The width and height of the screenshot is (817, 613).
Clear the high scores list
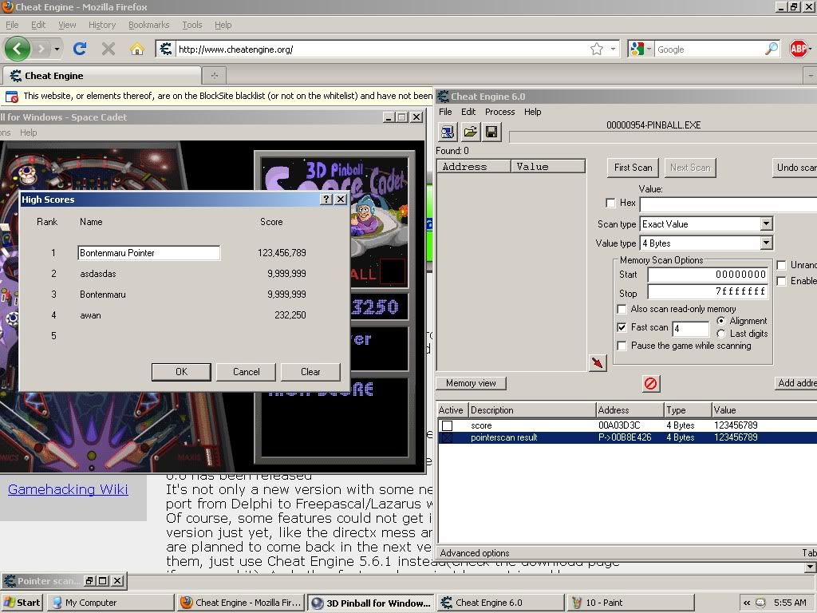310,372
